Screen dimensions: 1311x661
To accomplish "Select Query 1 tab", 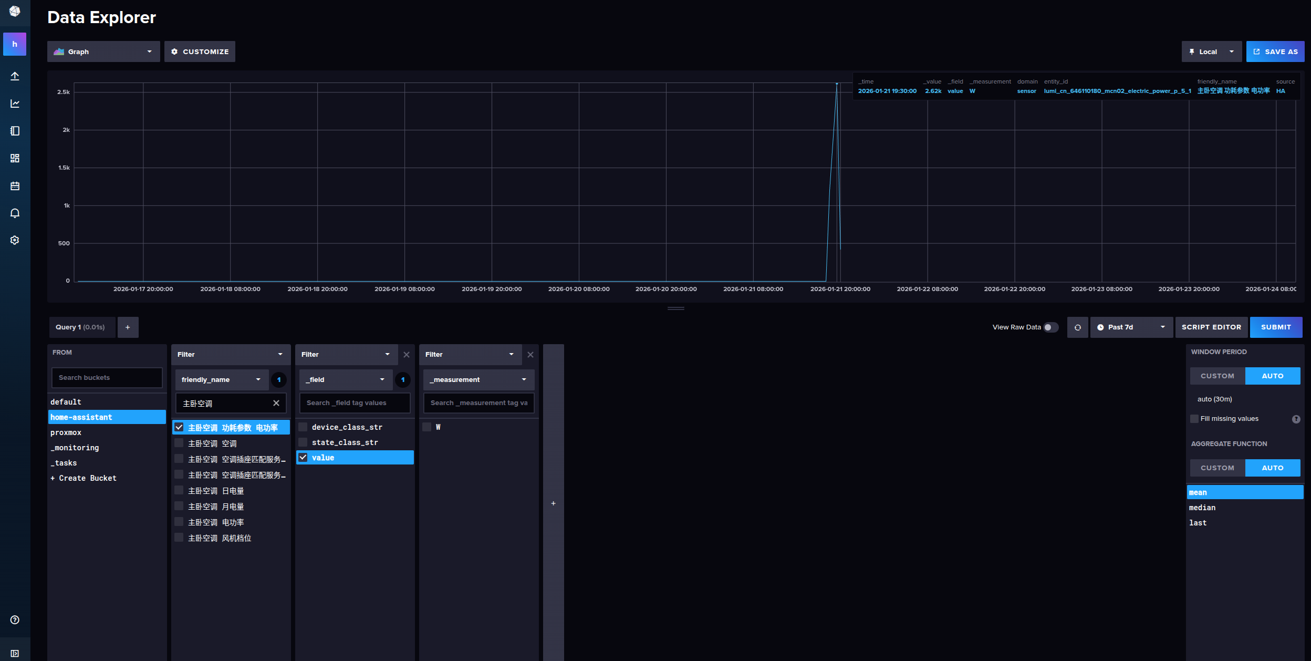I will pyautogui.click(x=81, y=327).
